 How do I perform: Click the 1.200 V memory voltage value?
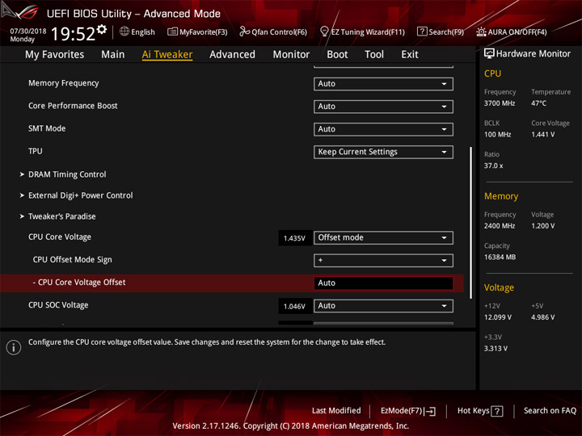[542, 226]
